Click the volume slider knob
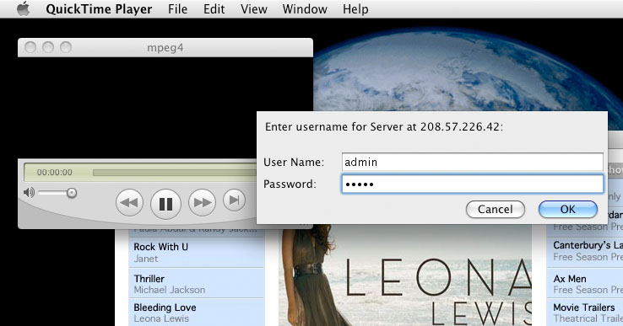The height and width of the screenshot is (326, 623). (72, 193)
